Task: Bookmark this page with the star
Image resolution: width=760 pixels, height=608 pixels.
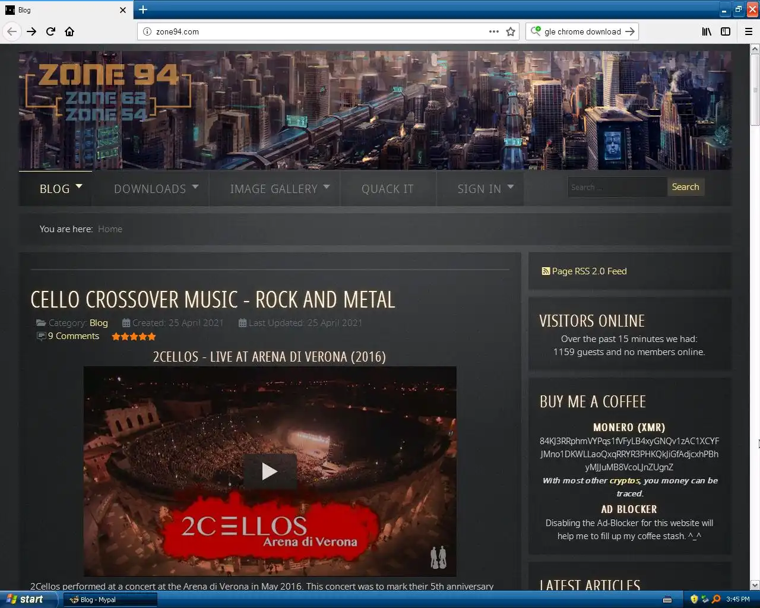Action: coord(511,31)
